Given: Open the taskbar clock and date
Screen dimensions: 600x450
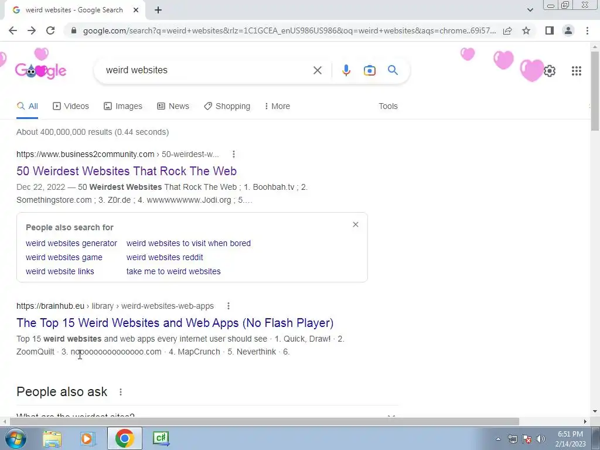Looking at the screenshot, I should 571,439.
